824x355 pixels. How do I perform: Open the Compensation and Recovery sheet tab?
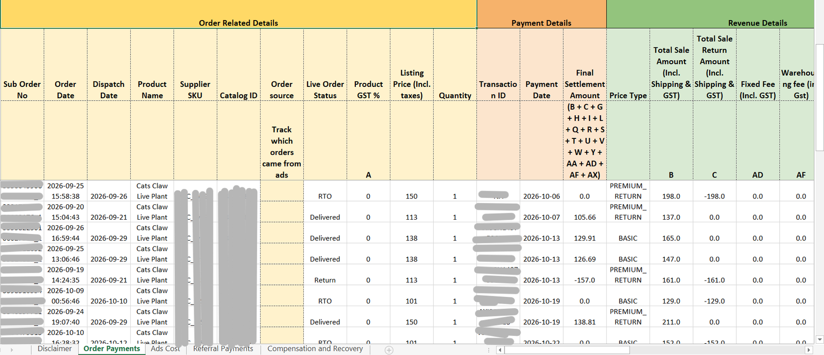tap(315, 349)
